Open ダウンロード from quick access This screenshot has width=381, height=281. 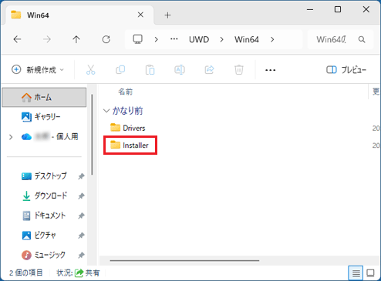click(44, 196)
